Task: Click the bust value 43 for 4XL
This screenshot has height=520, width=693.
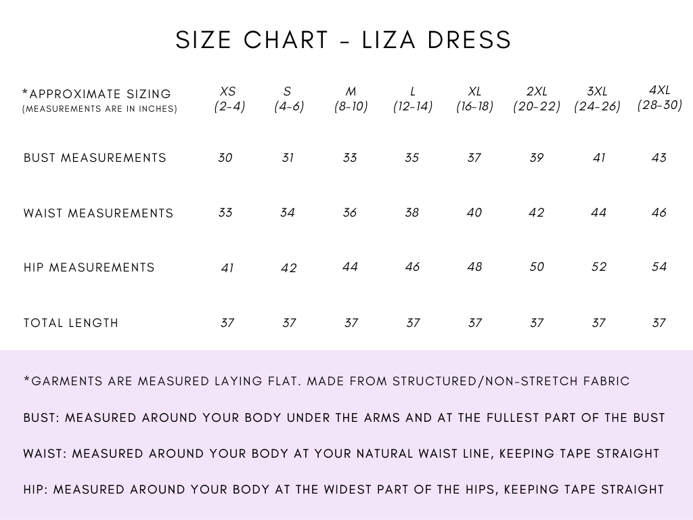Action: click(658, 158)
